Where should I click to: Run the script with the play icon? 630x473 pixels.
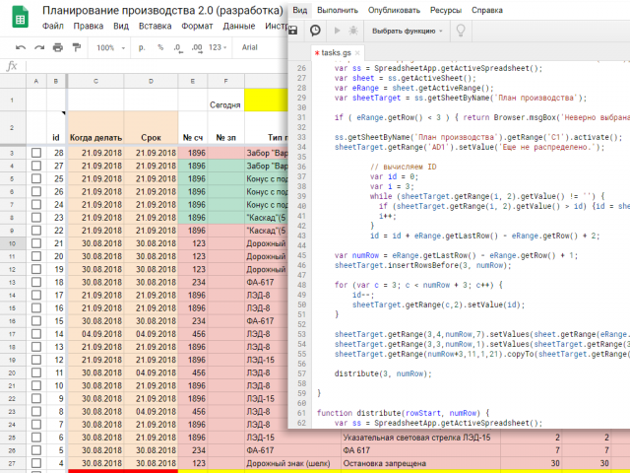(337, 31)
